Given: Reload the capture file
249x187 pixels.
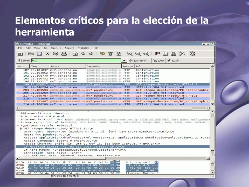Looking at the screenshot, I should [56, 54].
